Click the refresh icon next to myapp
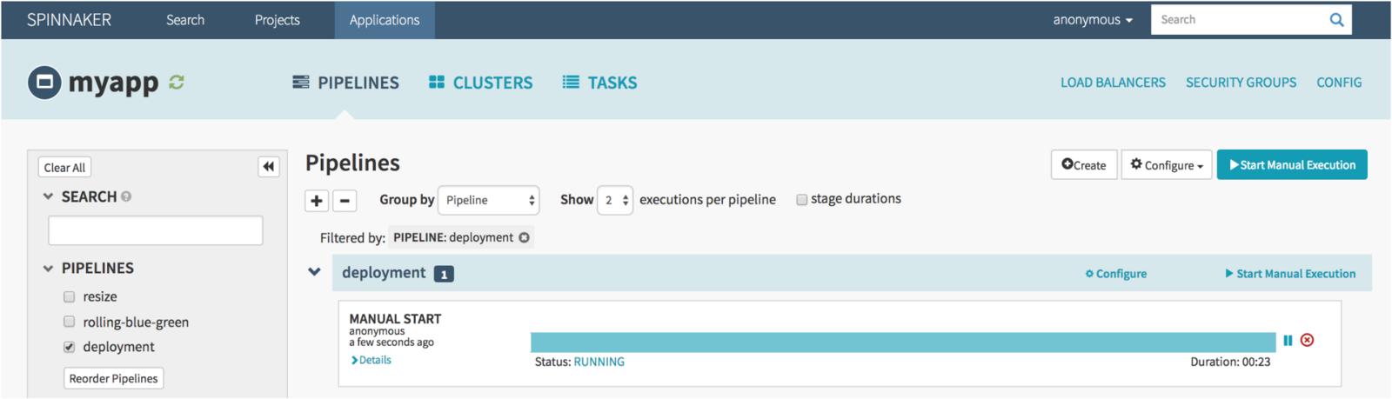Image resolution: width=1392 pixels, height=399 pixels. [177, 83]
